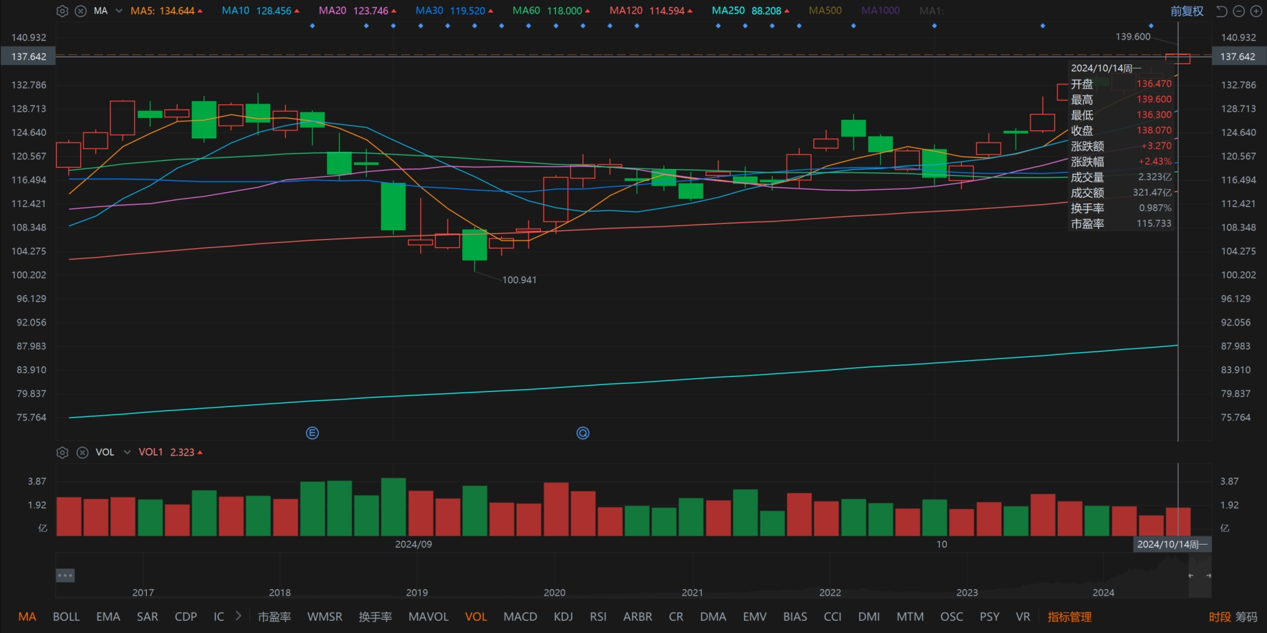Open VOL panel settings gear
The width and height of the screenshot is (1267, 633).
point(62,452)
